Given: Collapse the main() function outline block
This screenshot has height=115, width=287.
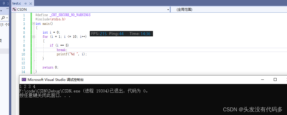Looking at the screenshot, I should 34,24.
